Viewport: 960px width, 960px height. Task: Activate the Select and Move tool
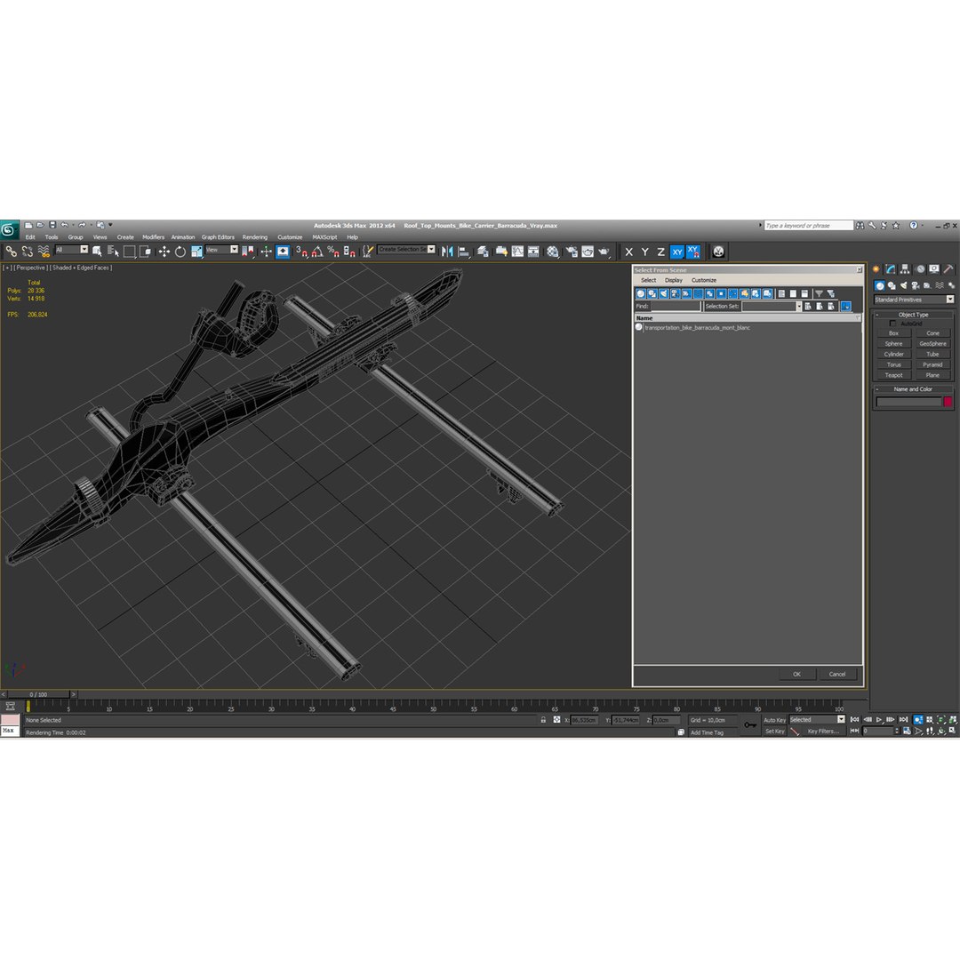(164, 252)
